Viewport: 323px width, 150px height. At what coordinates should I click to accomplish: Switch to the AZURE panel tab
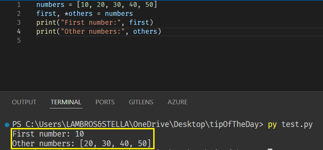coord(177,102)
